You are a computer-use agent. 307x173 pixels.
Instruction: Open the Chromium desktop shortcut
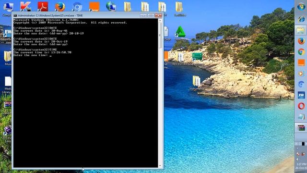77,7
